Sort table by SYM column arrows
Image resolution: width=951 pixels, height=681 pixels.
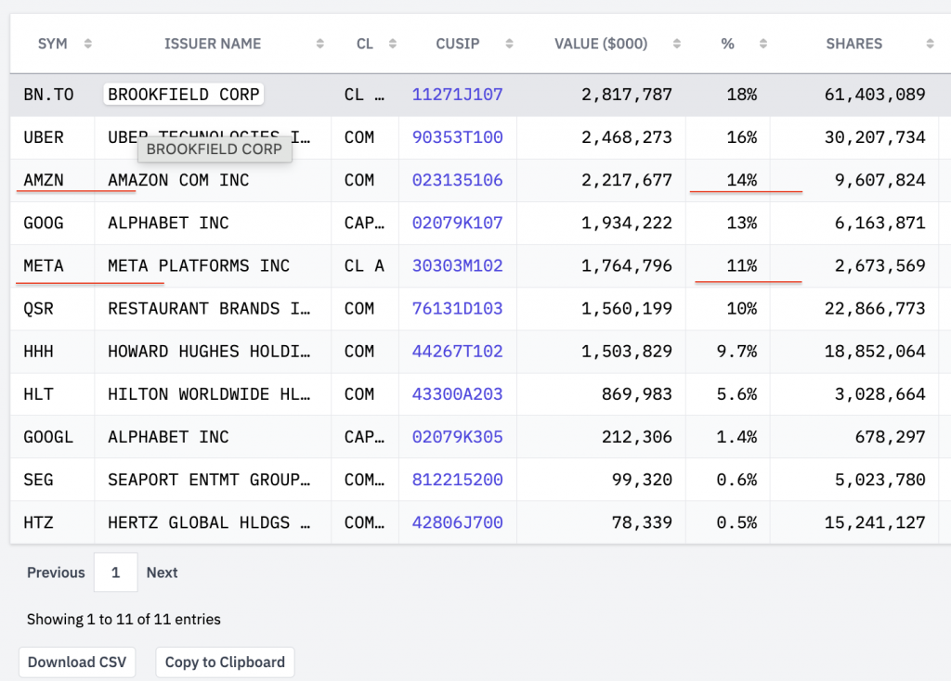88,44
